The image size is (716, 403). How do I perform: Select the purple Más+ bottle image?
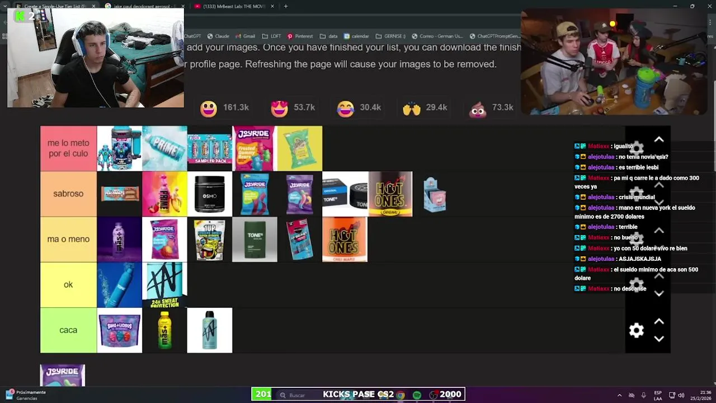coord(119,239)
